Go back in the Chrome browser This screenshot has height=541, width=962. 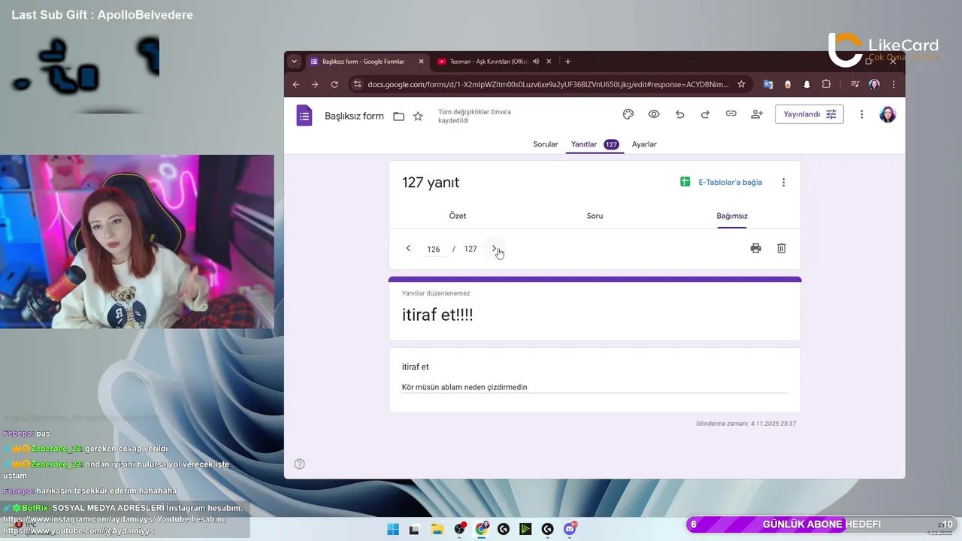coord(296,84)
